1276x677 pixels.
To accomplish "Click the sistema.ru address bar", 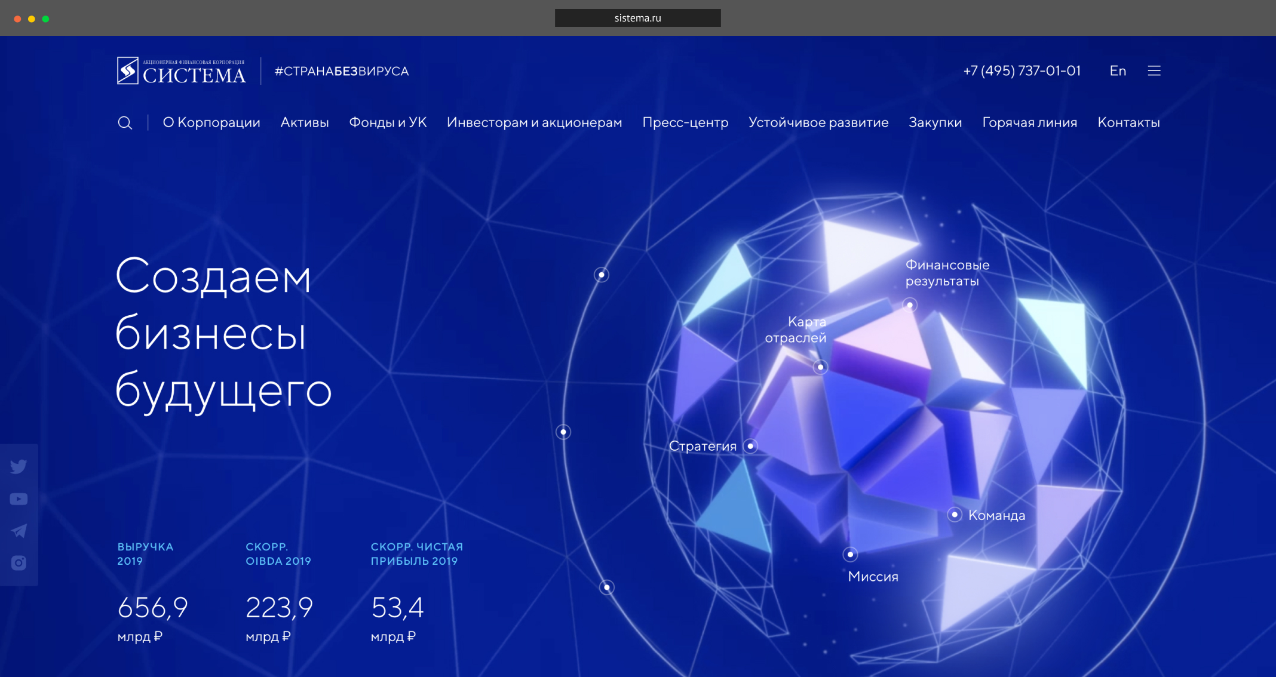I will click(637, 18).
